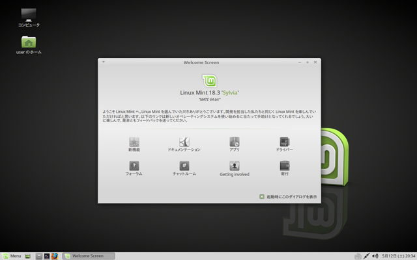Open the clock showing 5月12日 (土) 20:34
The width and height of the screenshot is (417, 260).
398,256
